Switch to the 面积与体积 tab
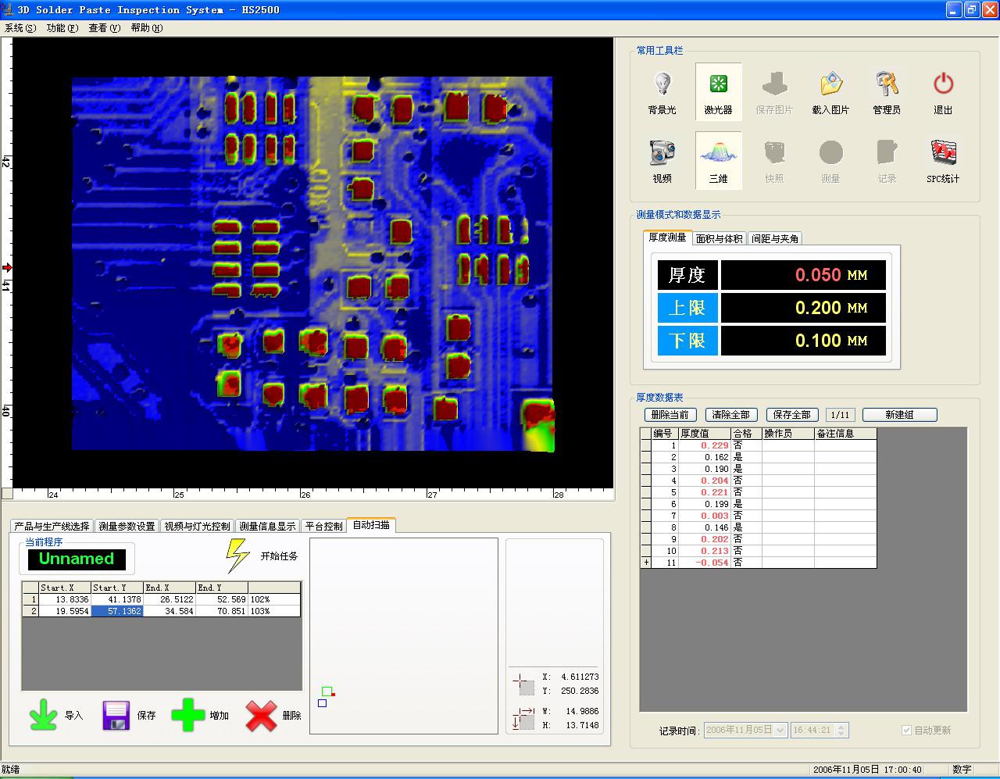 coord(719,238)
